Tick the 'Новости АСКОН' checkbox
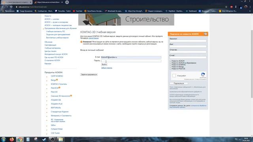 (x=170, y=61)
